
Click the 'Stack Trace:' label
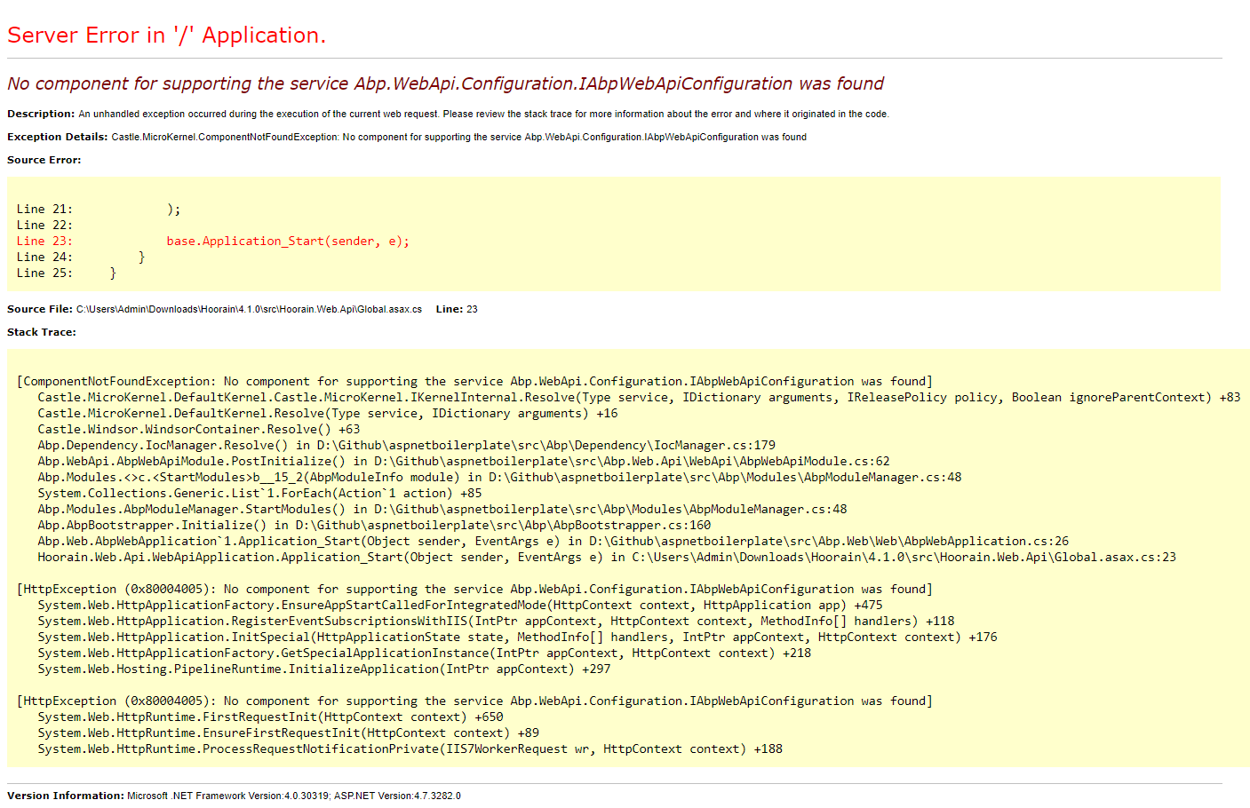coord(41,332)
